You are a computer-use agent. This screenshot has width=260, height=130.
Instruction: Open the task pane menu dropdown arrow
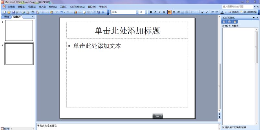point(254,18)
